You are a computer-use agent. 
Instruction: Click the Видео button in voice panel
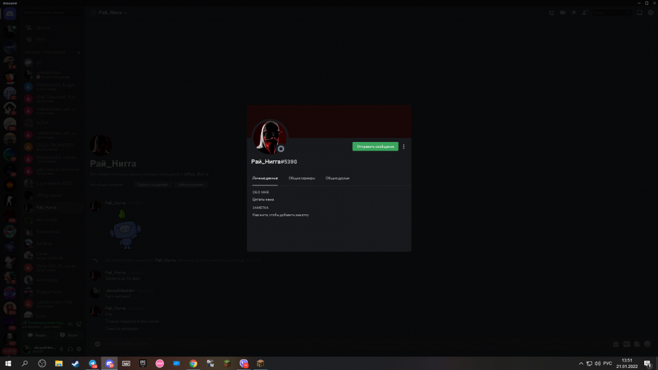(x=38, y=335)
